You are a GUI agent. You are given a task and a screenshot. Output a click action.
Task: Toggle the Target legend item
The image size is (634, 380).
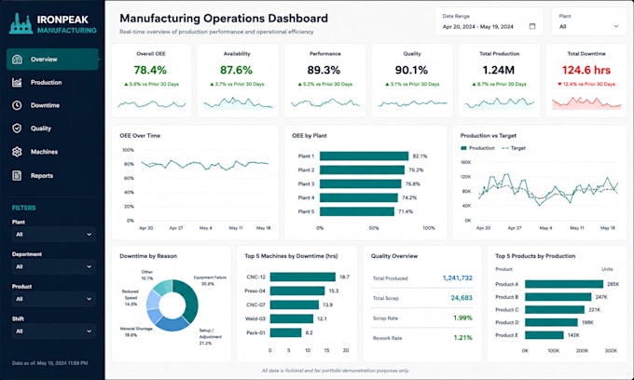514,148
